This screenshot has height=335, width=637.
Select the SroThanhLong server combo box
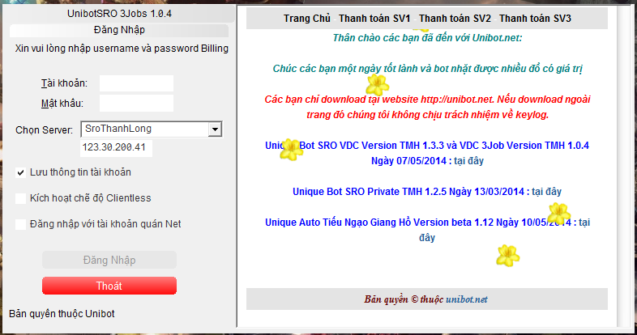[152, 129]
